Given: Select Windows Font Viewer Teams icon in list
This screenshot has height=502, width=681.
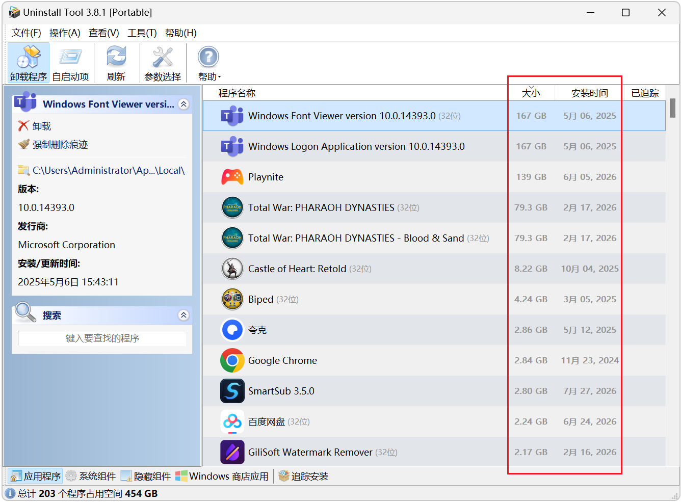Looking at the screenshot, I should click(232, 116).
